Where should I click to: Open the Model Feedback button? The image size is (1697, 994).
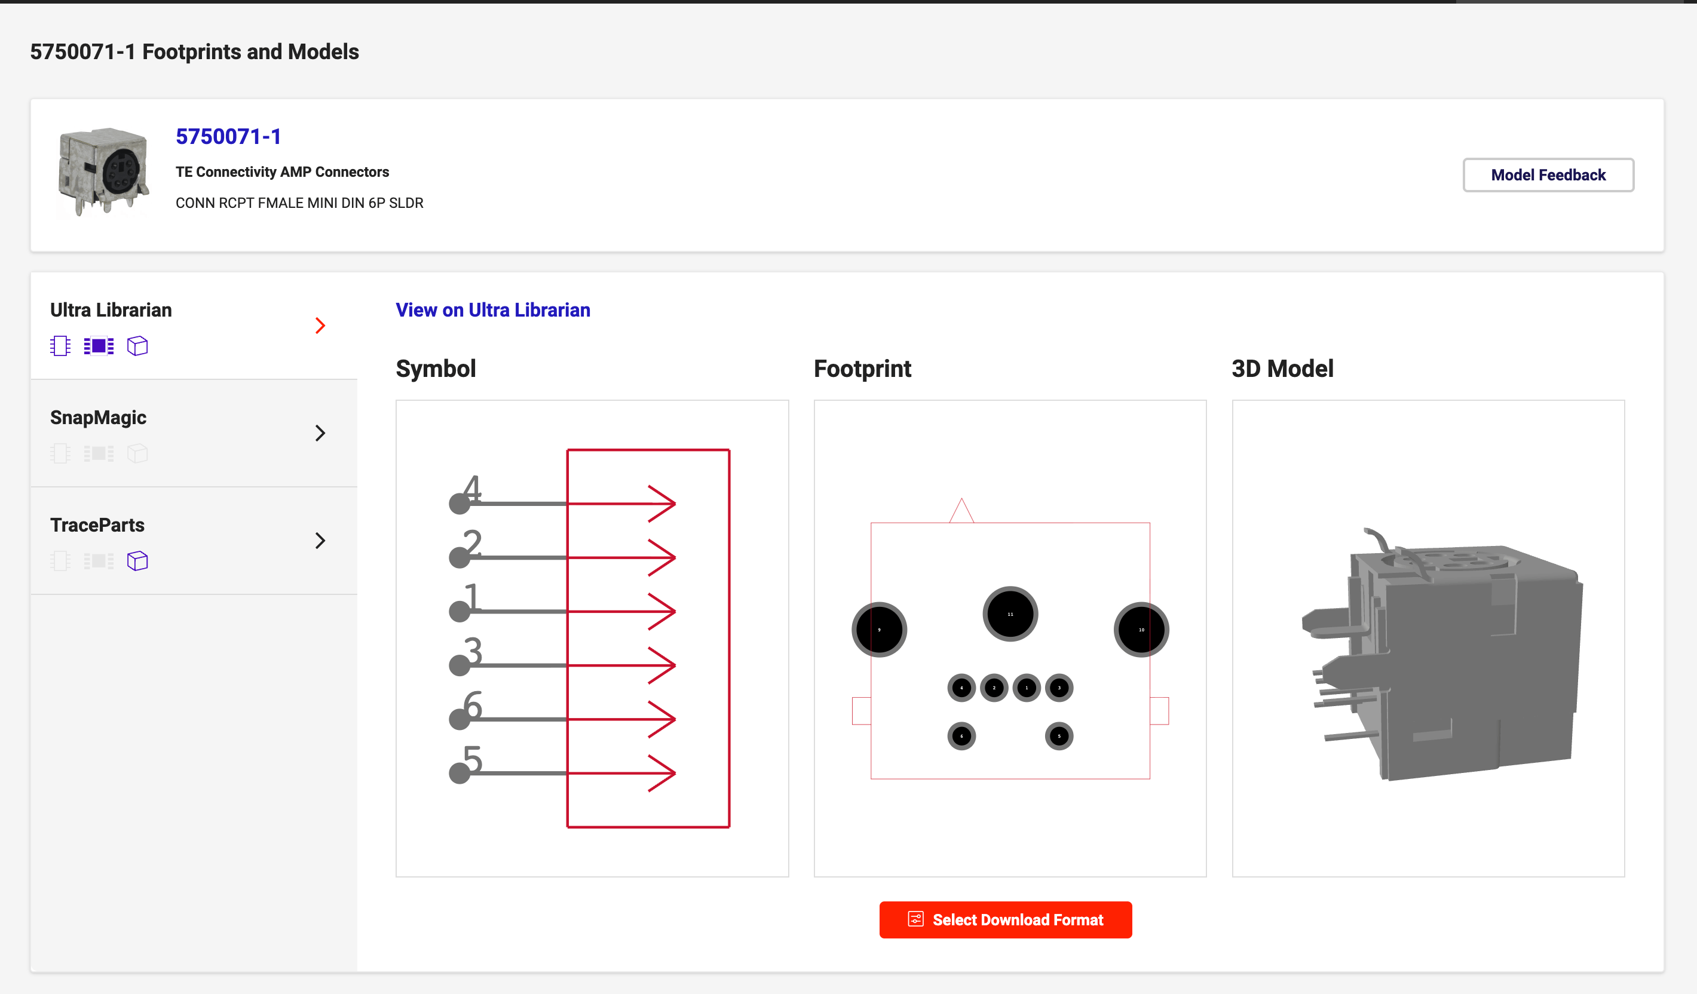click(x=1548, y=175)
